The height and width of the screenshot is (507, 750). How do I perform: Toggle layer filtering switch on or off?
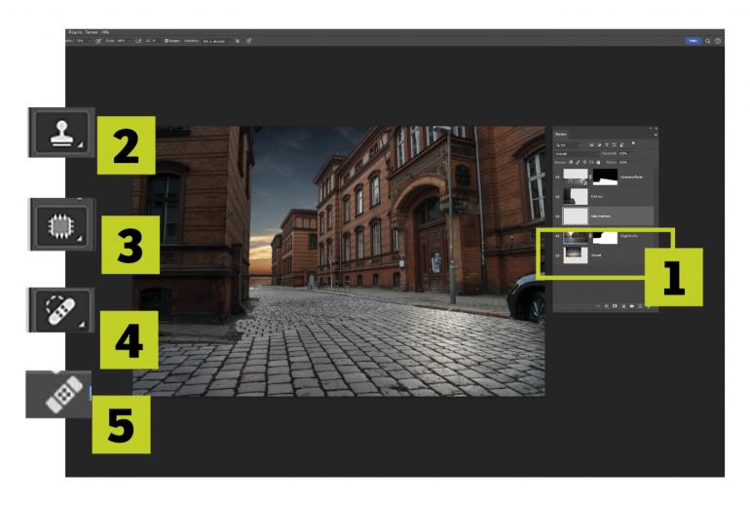(x=633, y=143)
